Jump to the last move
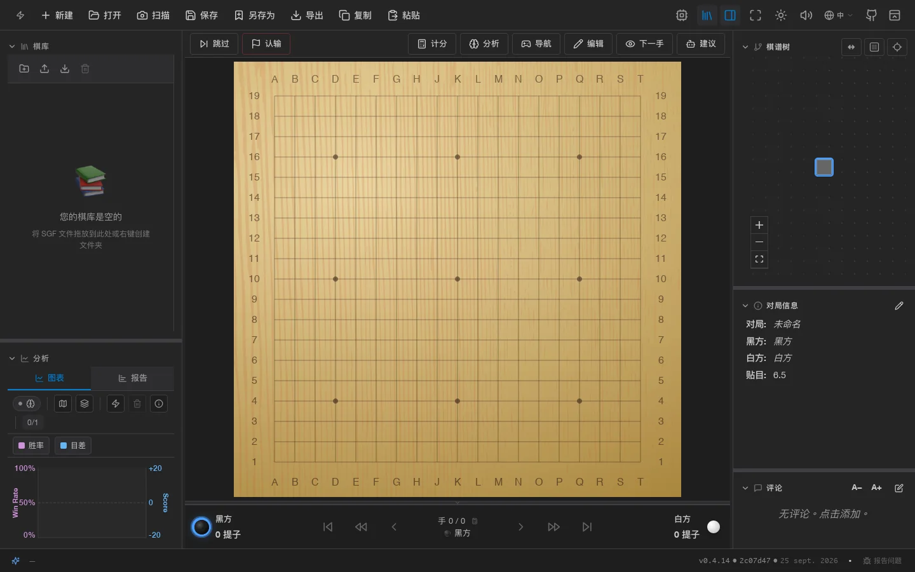The height and width of the screenshot is (572, 915). [587, 527]
